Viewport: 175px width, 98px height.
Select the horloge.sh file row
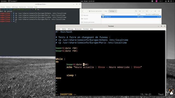coord(131,17)
